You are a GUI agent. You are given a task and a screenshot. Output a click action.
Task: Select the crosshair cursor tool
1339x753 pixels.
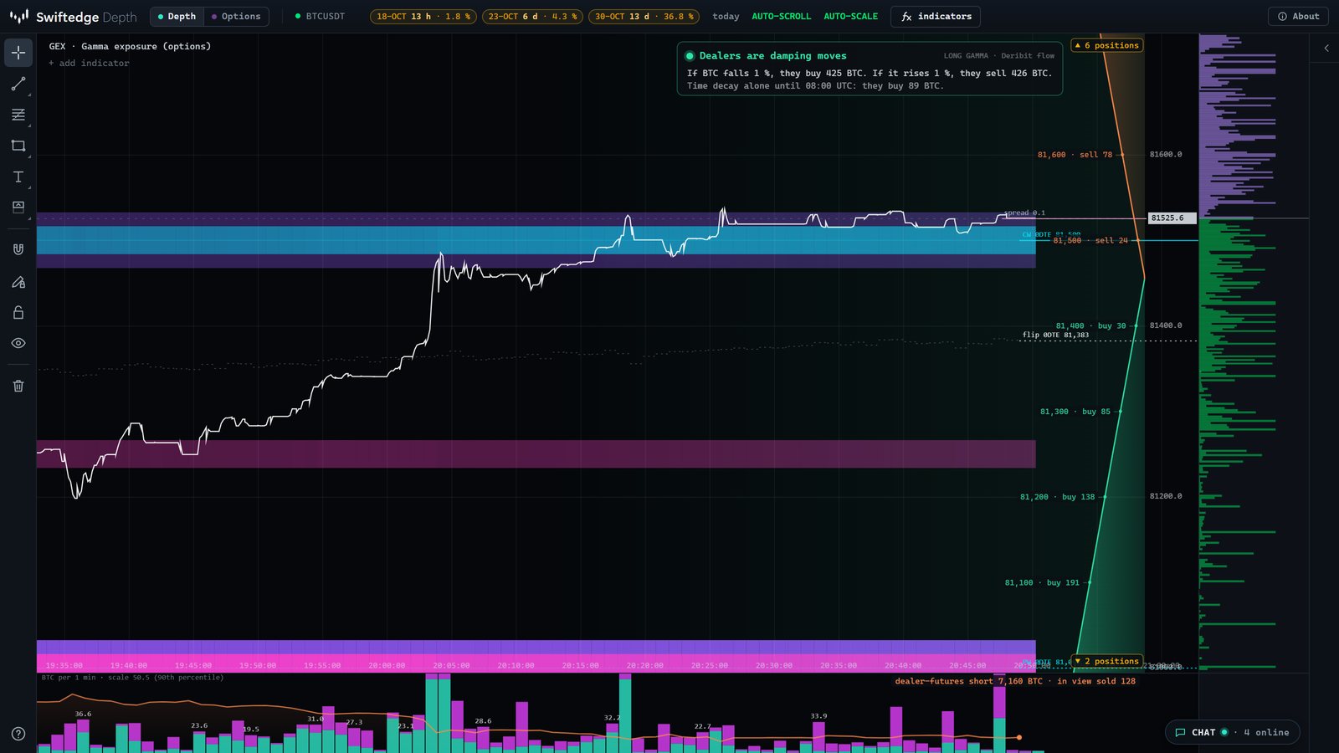18,53
